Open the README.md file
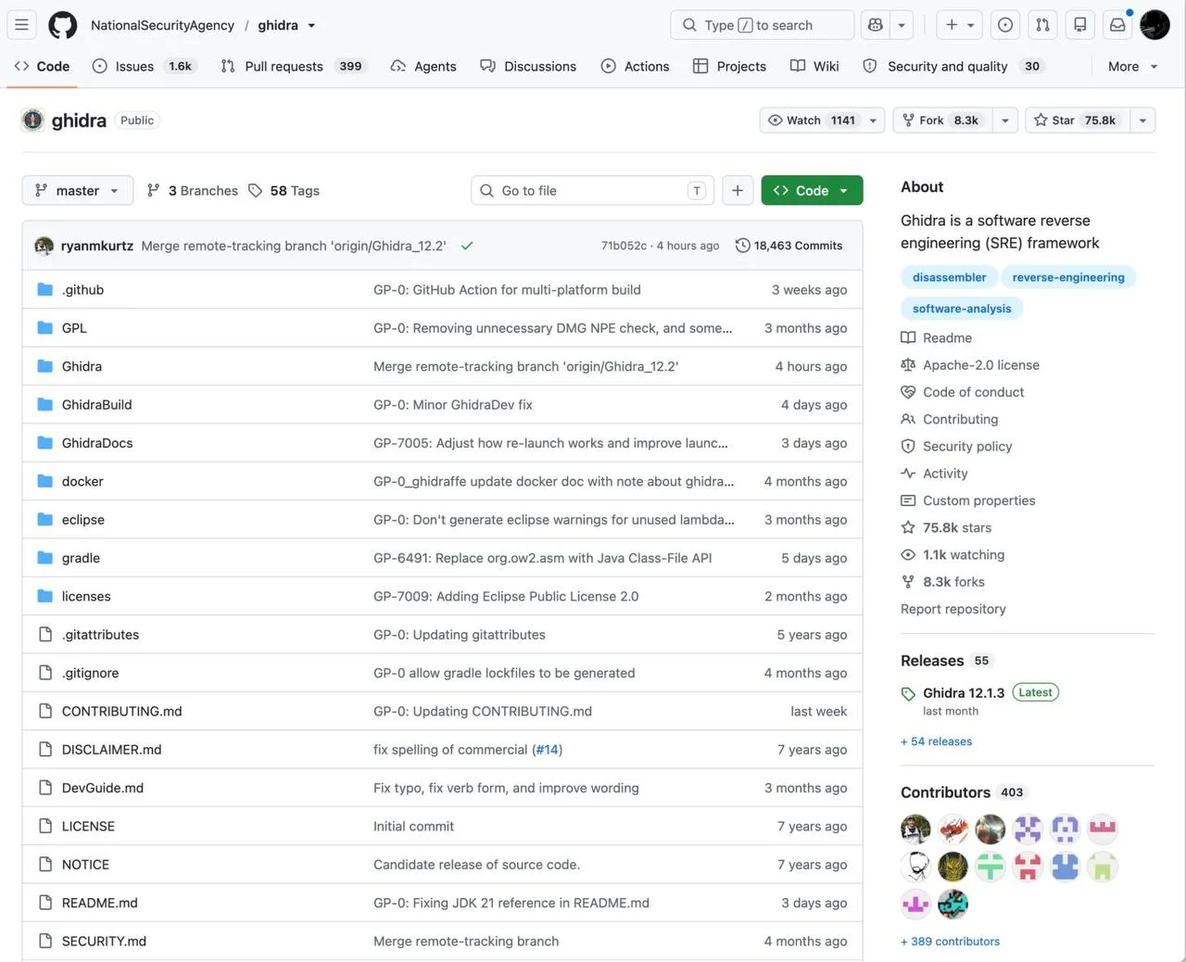The width and height of the screenshot is (1186, 962). point(99,904)
